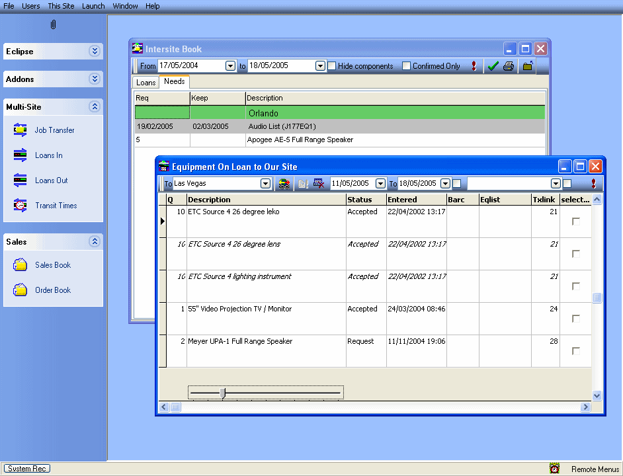Select Audio List (J177EQ1) row
The height and width of the screenshot is (476, 623).
pos(340,126)
